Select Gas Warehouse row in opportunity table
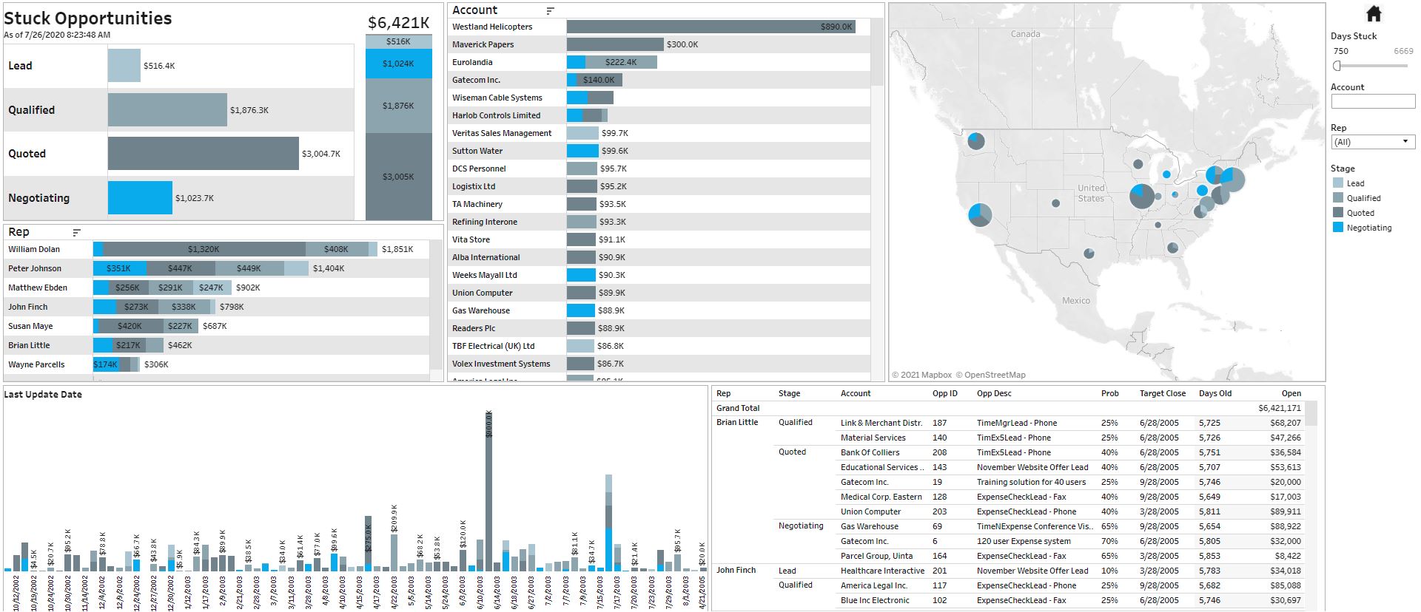 pos(869,526)
